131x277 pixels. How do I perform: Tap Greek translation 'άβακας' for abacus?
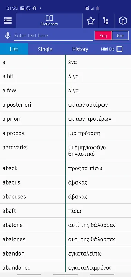78,182
